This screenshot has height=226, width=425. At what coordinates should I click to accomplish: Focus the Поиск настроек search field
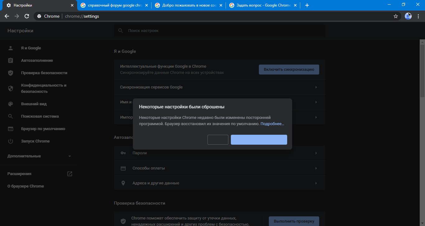tap(220, 31)
